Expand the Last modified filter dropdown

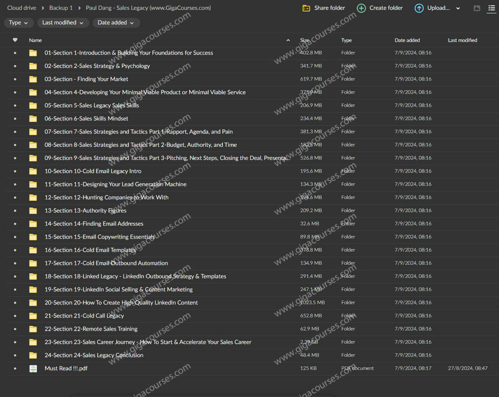click(63, 23)
